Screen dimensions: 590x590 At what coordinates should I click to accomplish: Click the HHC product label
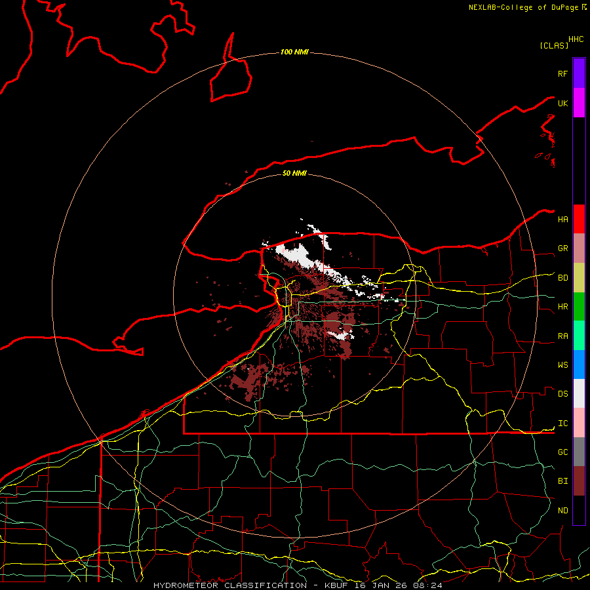coord(576,39)
